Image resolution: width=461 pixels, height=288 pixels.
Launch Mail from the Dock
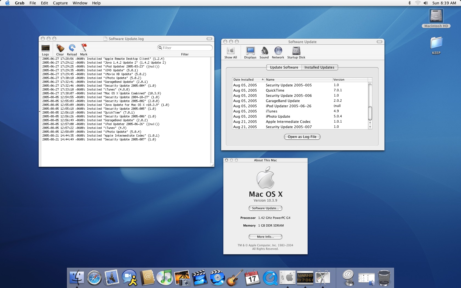tap(112, 278)
